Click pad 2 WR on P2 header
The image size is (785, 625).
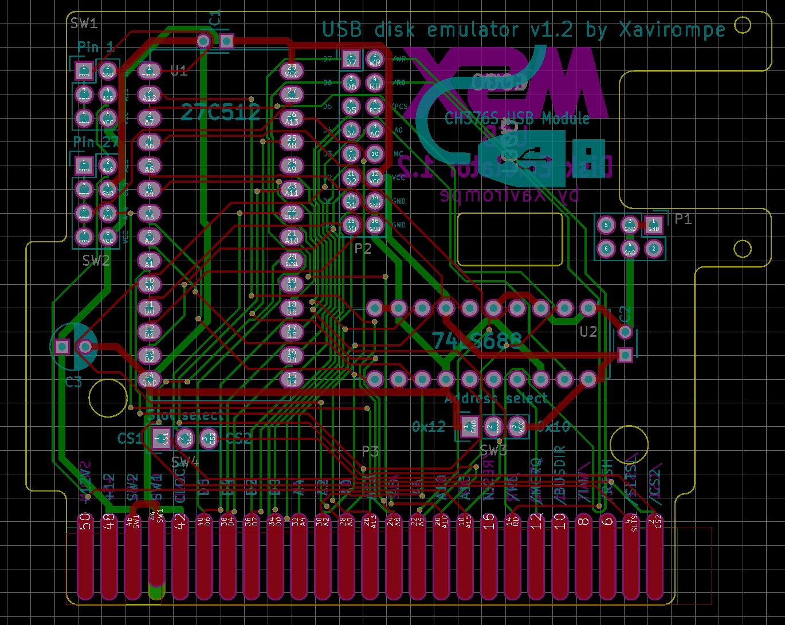375,59
